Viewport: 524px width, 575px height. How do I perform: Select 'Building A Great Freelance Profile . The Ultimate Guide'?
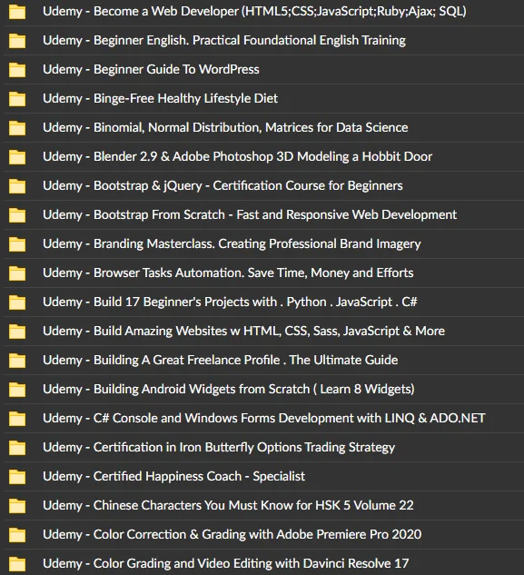tap(246, 360)
